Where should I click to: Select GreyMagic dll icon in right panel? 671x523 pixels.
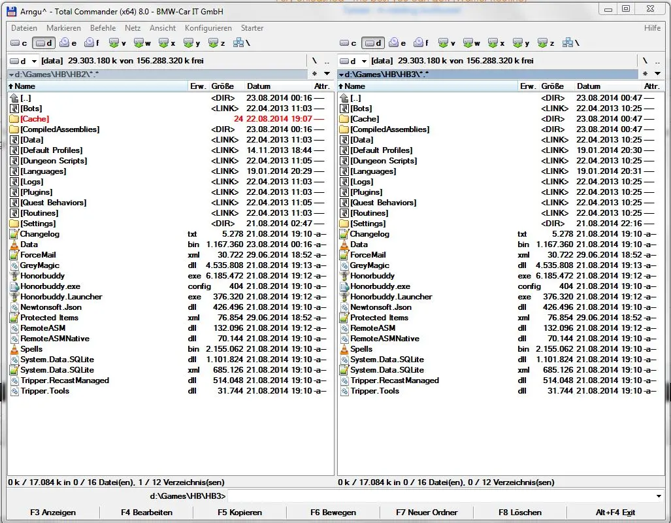[x=344, y=265]
